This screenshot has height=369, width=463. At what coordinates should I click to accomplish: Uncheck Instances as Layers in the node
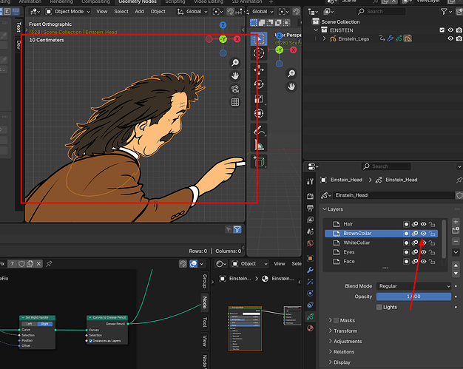[x=91, y=341]
